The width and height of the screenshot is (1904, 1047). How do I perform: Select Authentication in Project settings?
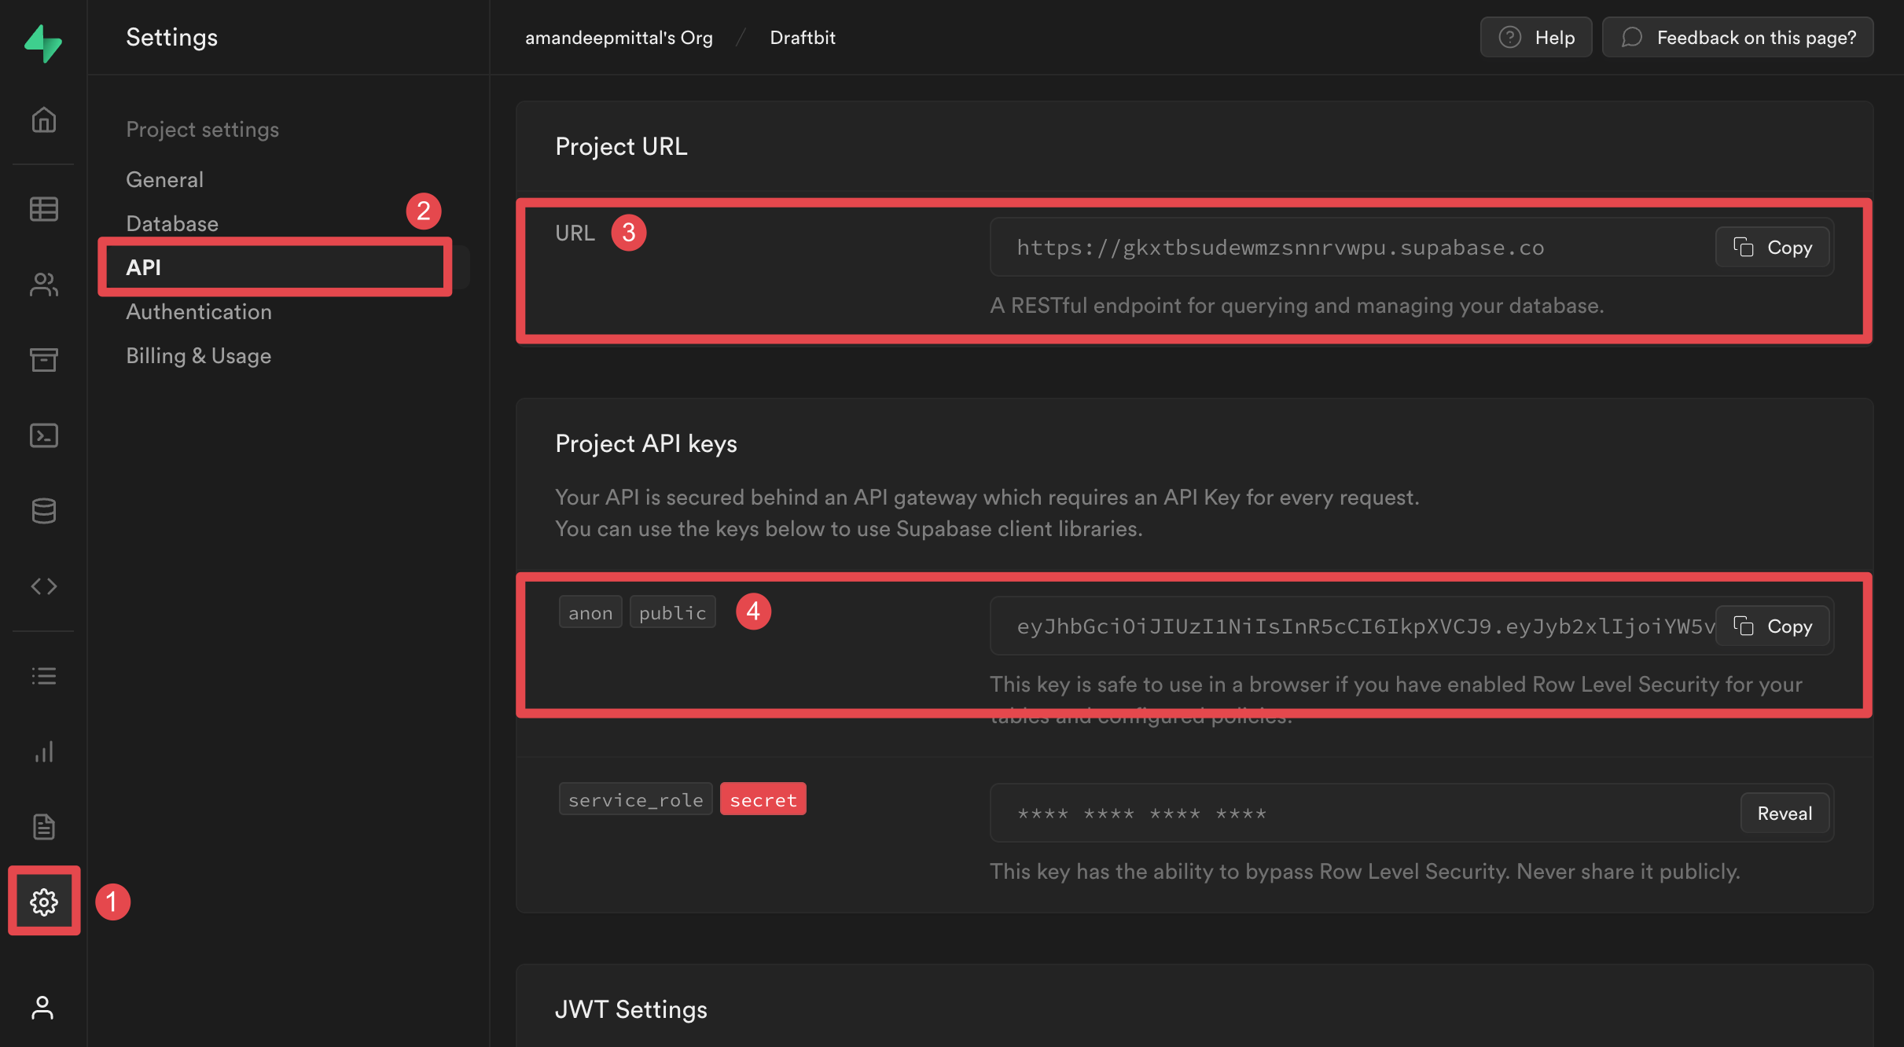click(x=199, y=311)
